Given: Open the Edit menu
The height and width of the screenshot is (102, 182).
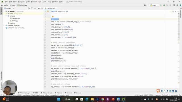Looking at the screenshot, I should click(x=11, y=2).
